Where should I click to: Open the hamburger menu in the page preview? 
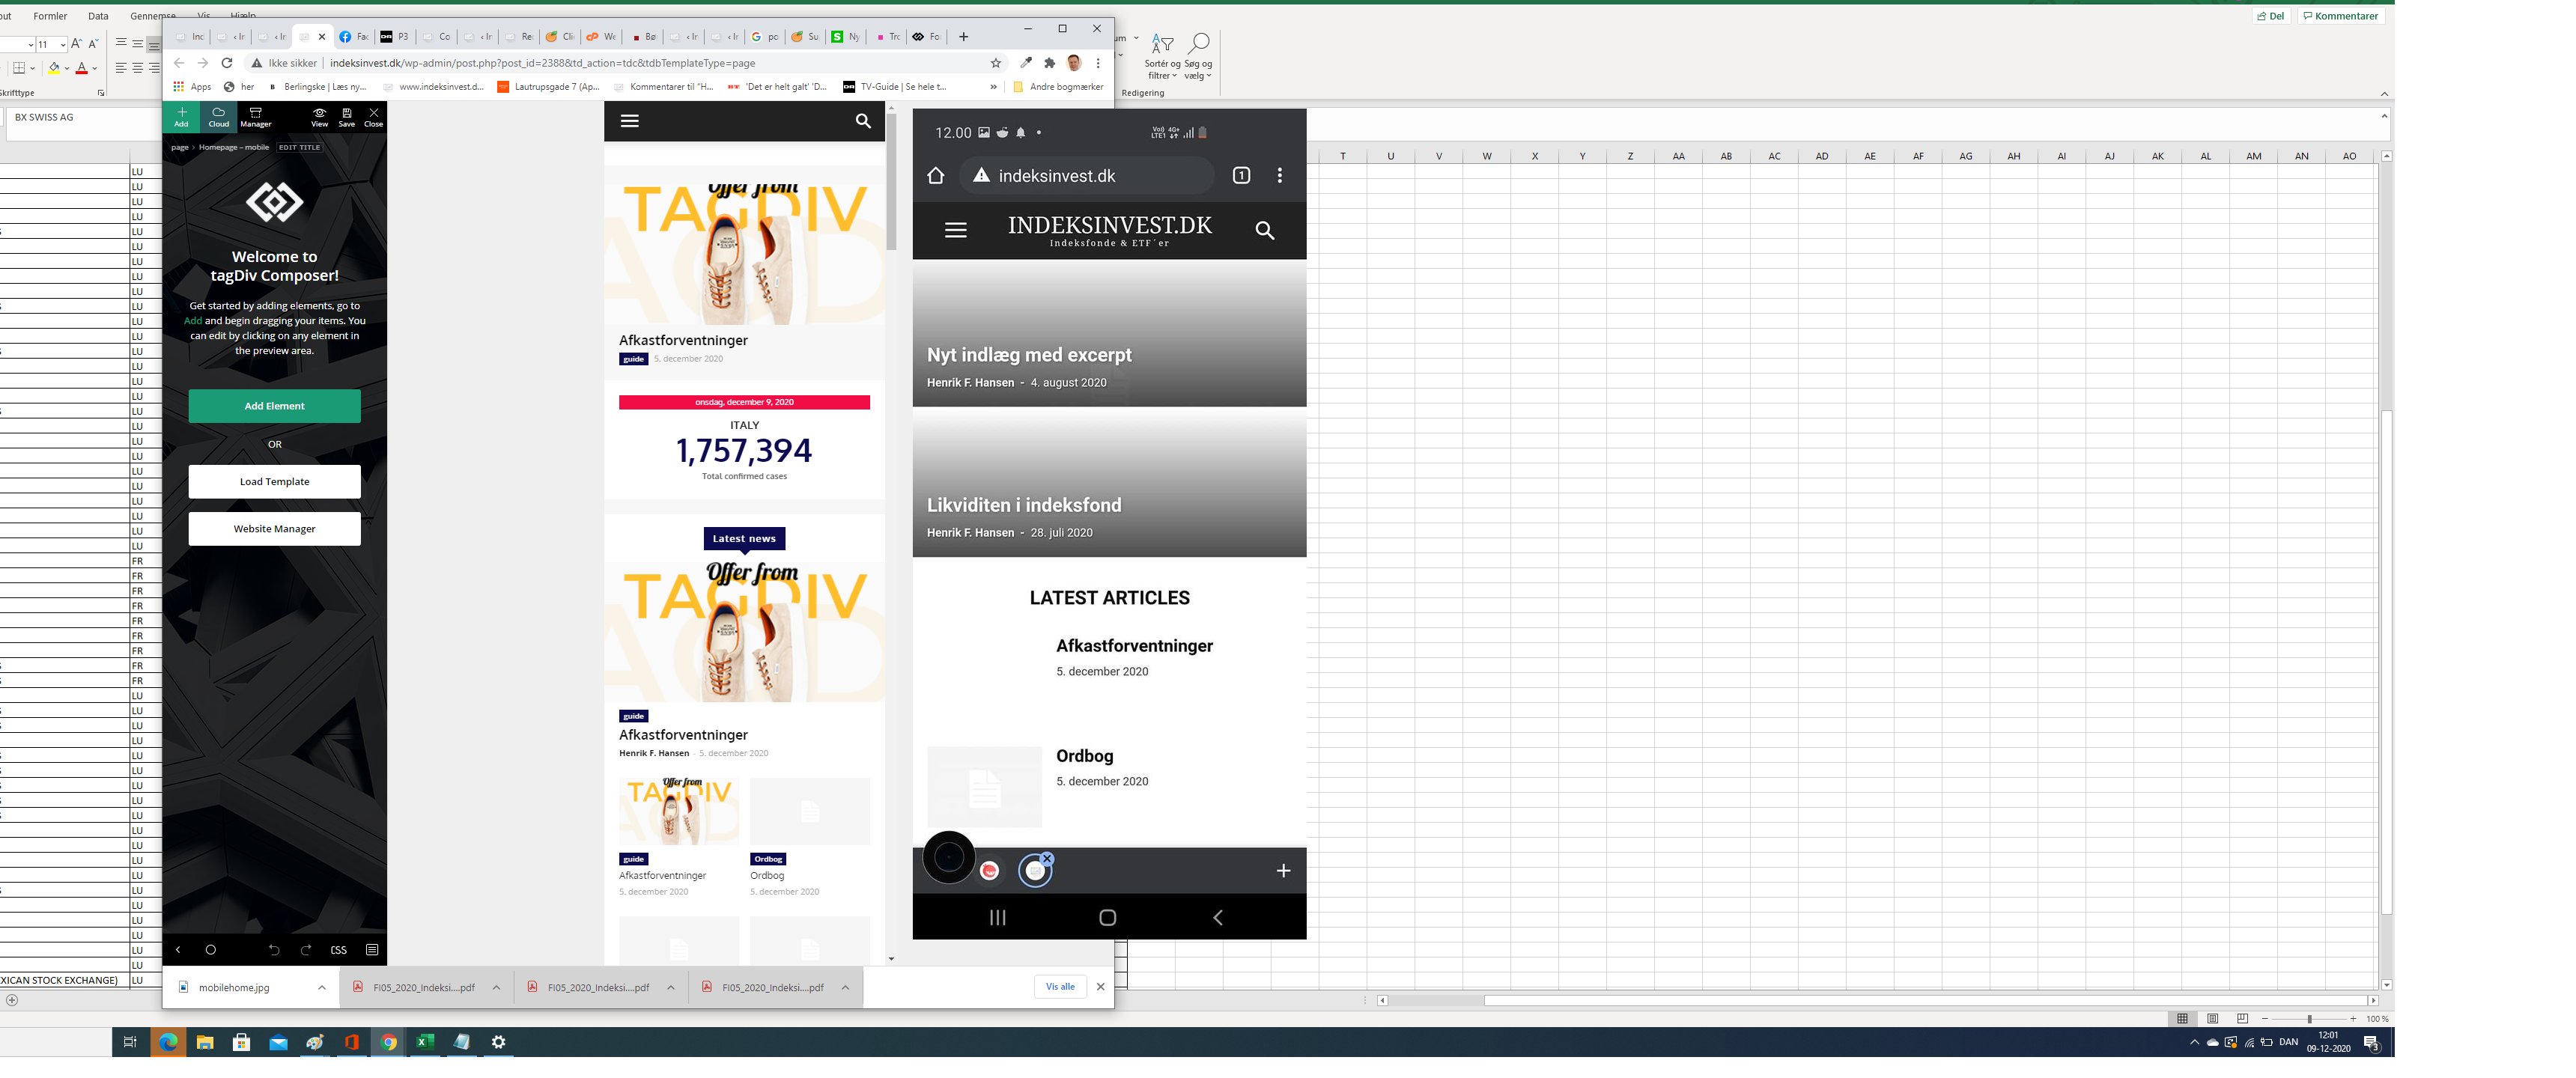(629, 121)
